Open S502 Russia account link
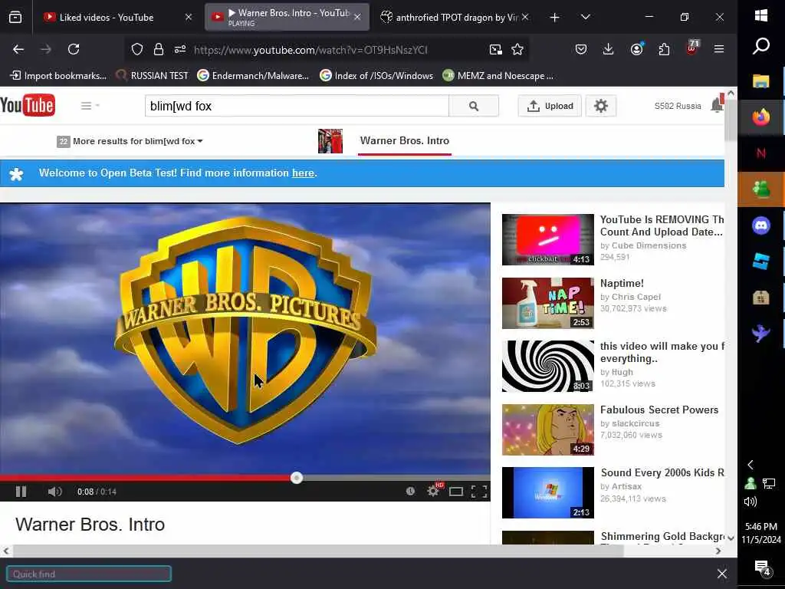The image size is (785, 589). click(x=678, y=106)
